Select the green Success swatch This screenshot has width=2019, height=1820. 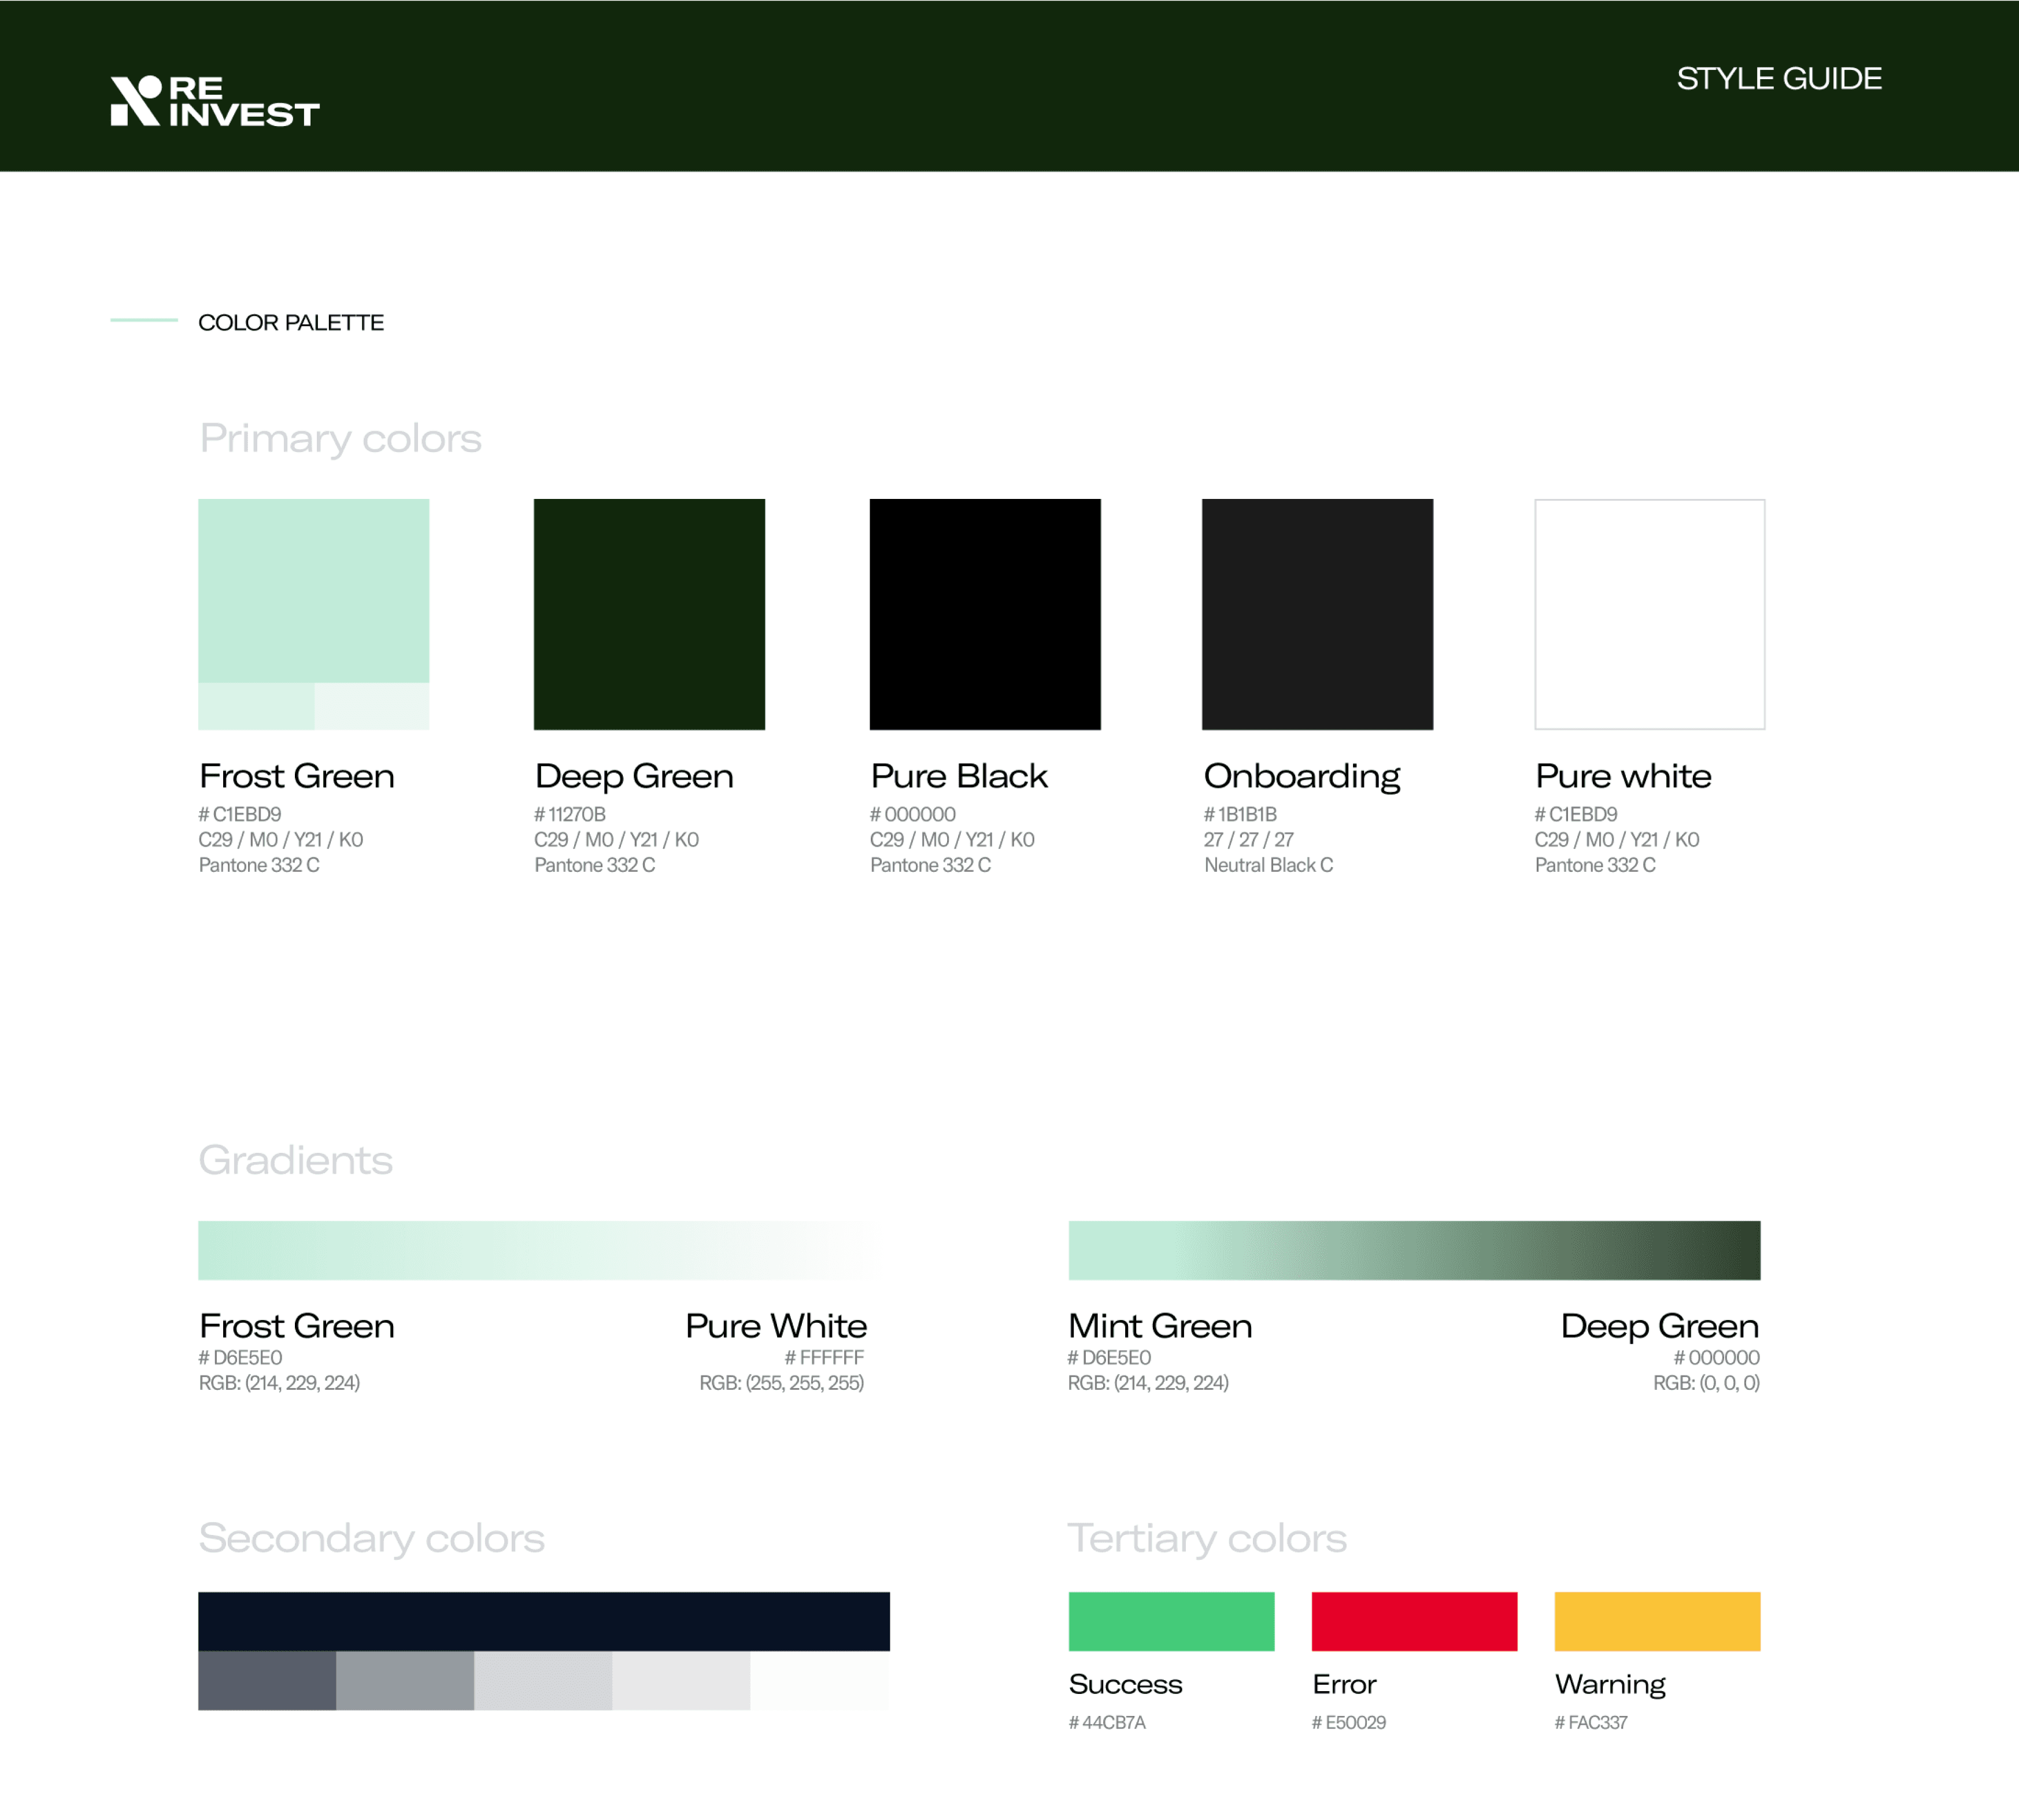(x=1170, y=1621)
